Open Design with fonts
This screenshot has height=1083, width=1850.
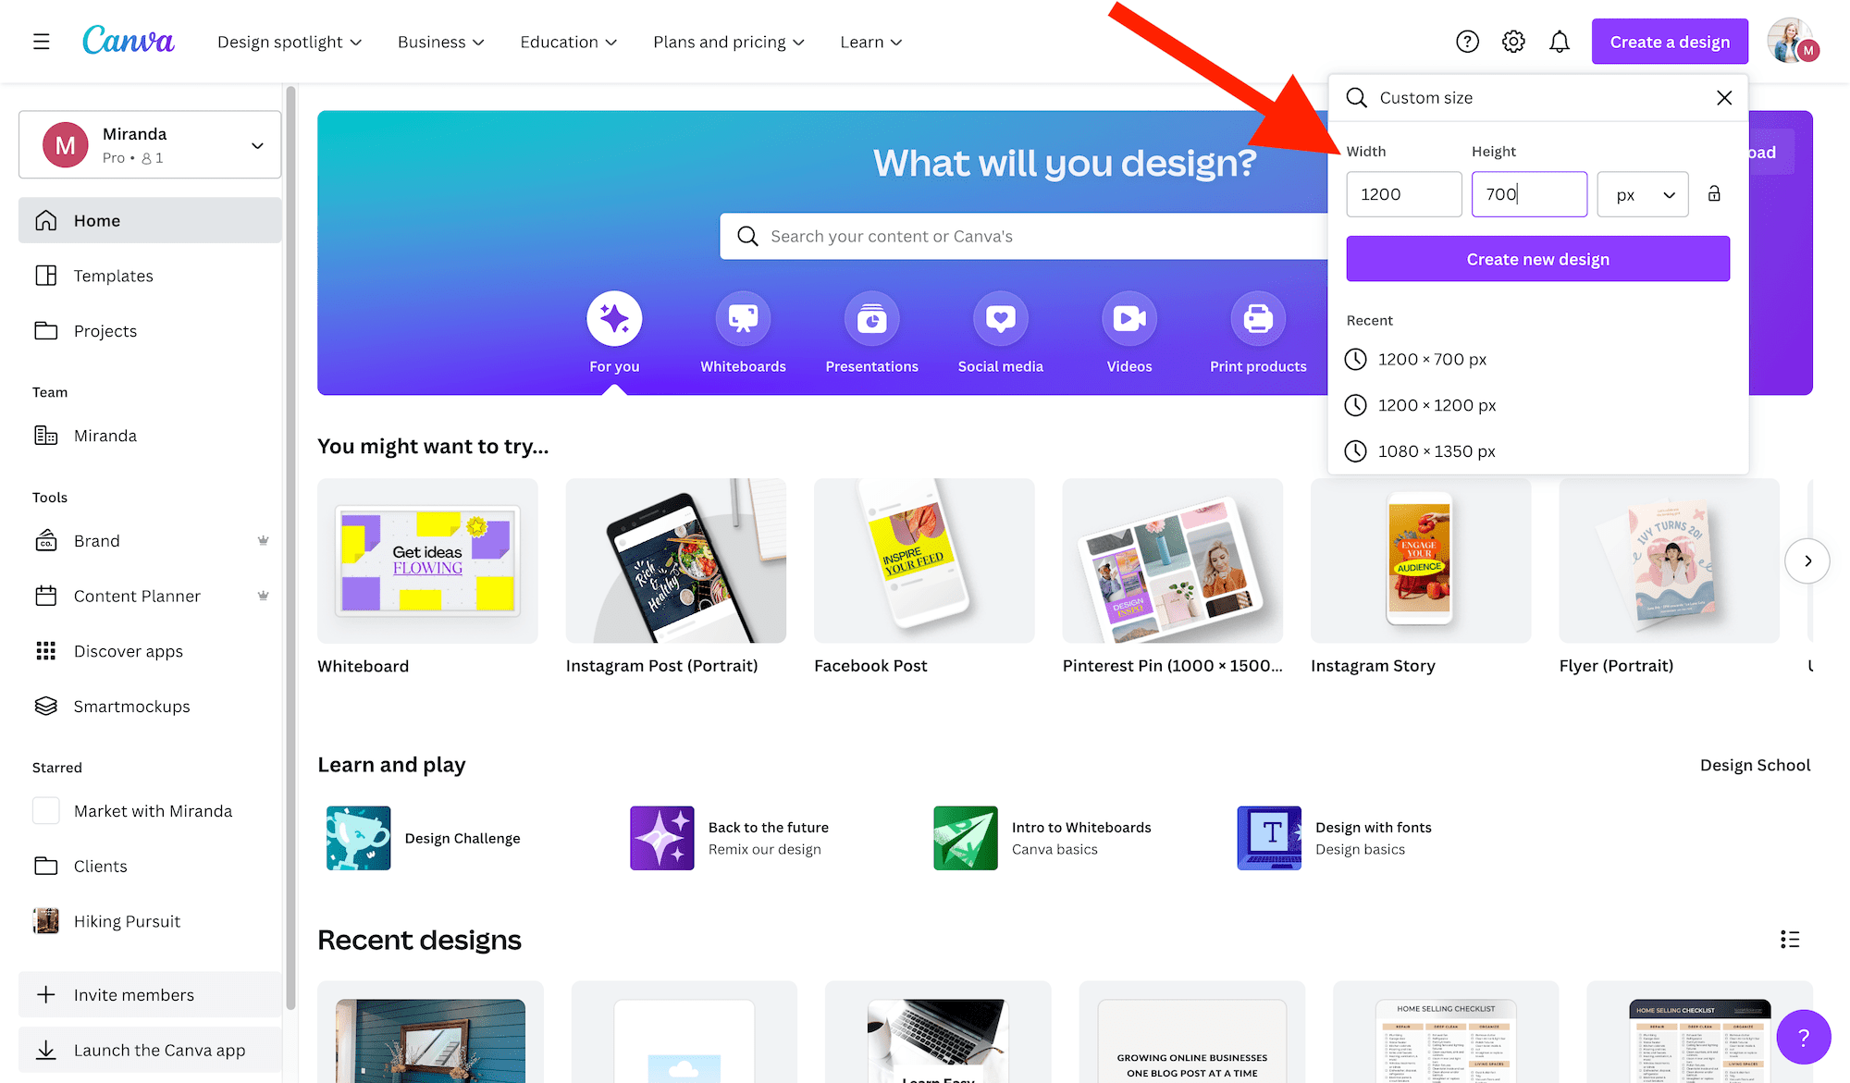coord(1335,838)
